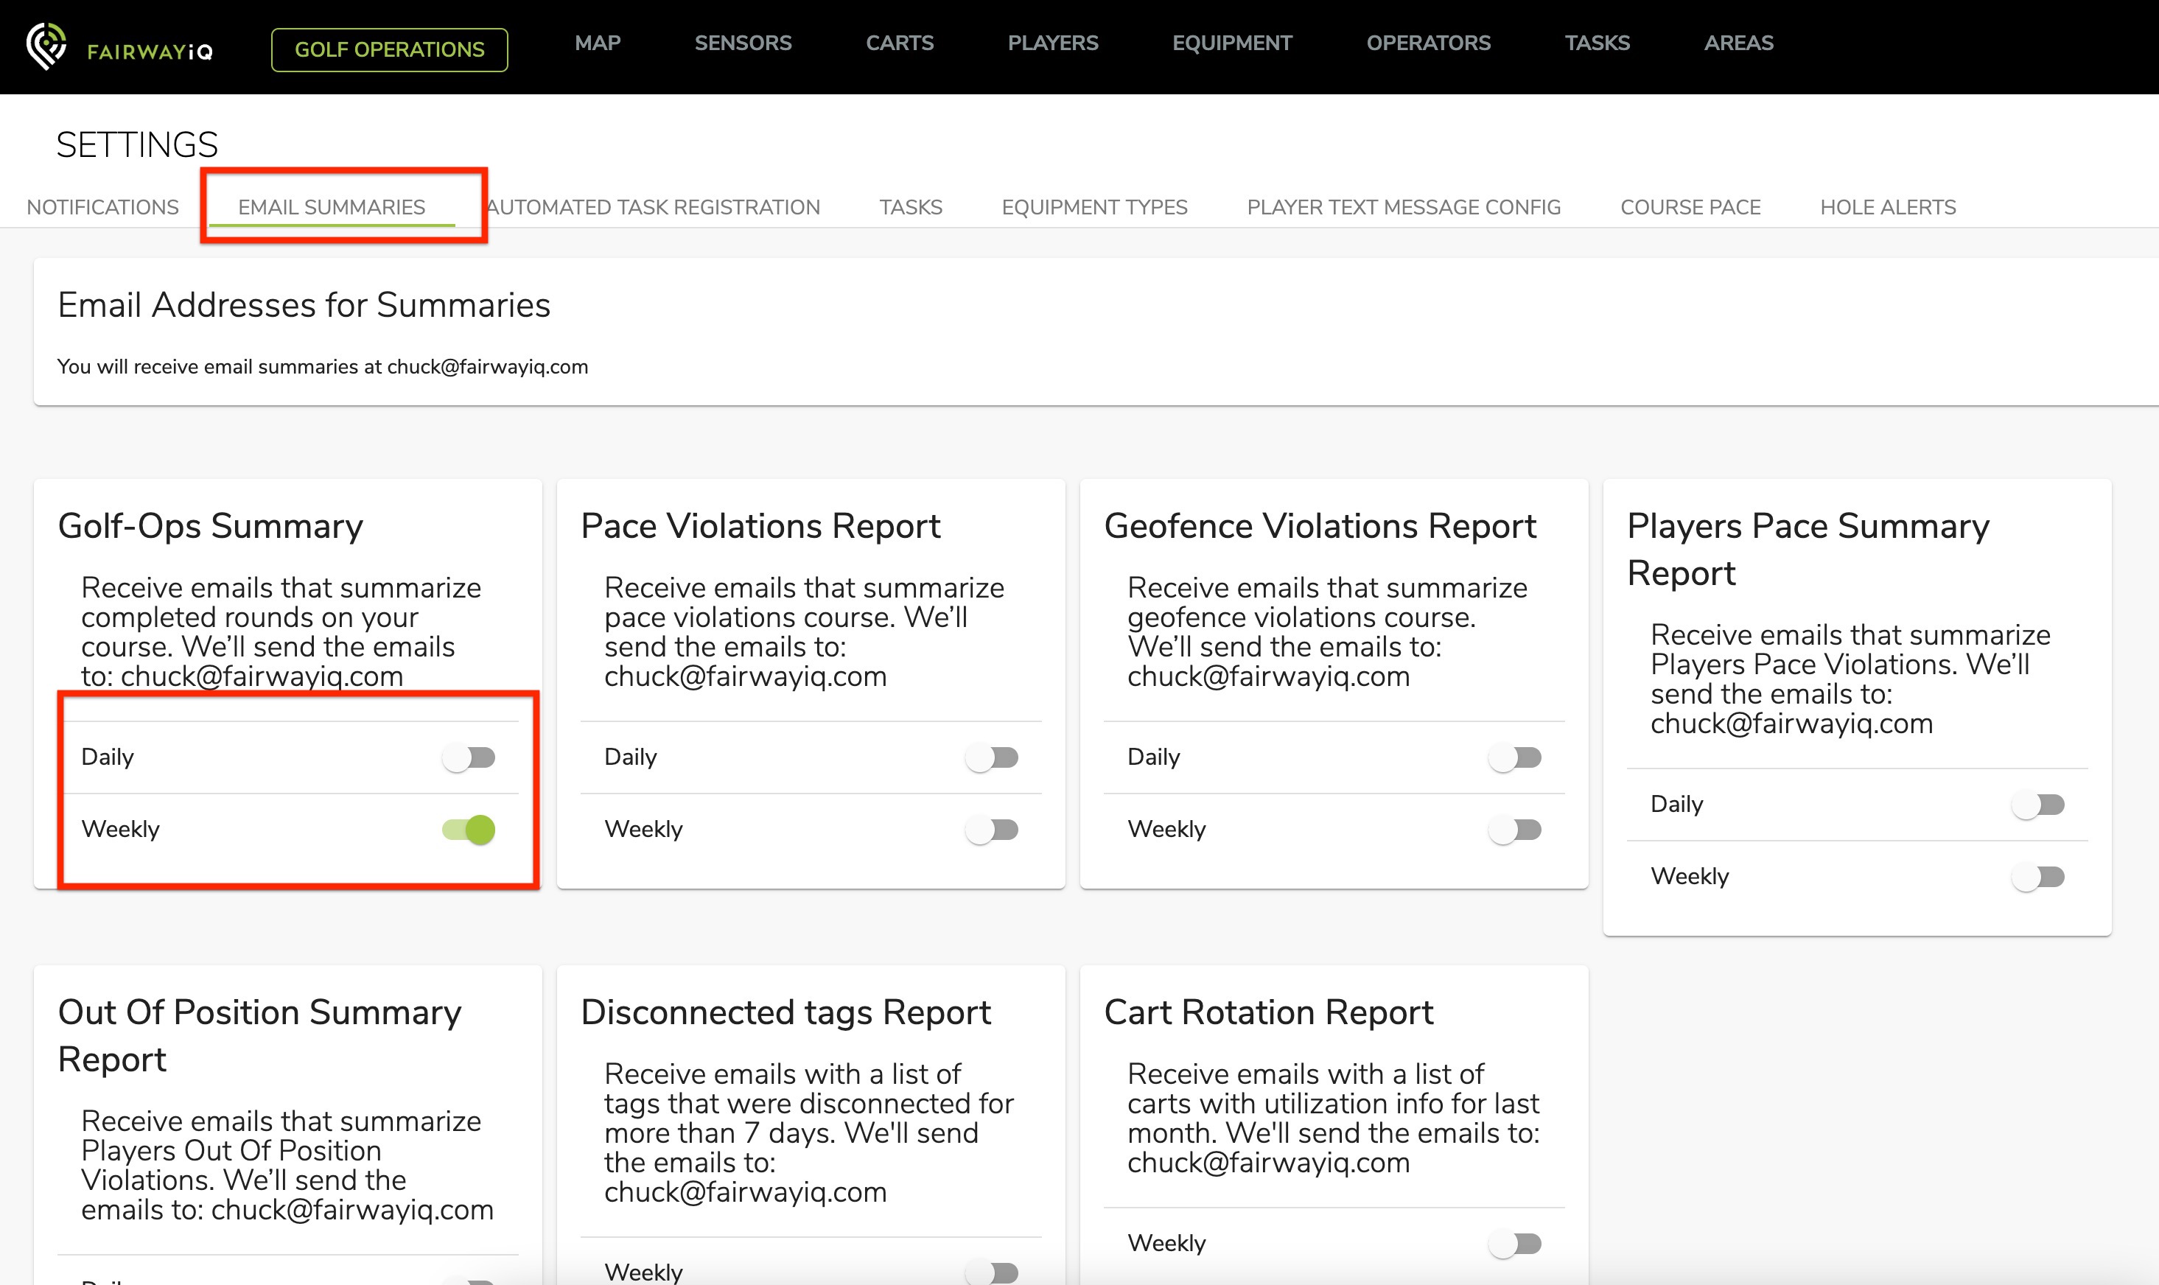
Task: Toggle Weekly Disconnected tags Report
Action: tap(991, 1272)
